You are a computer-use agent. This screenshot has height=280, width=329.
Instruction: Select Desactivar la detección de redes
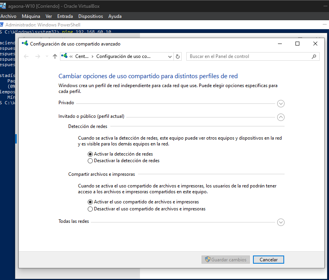pos(90,161)
